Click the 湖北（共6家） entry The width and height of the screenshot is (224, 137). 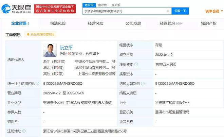(x=53, y=68)
